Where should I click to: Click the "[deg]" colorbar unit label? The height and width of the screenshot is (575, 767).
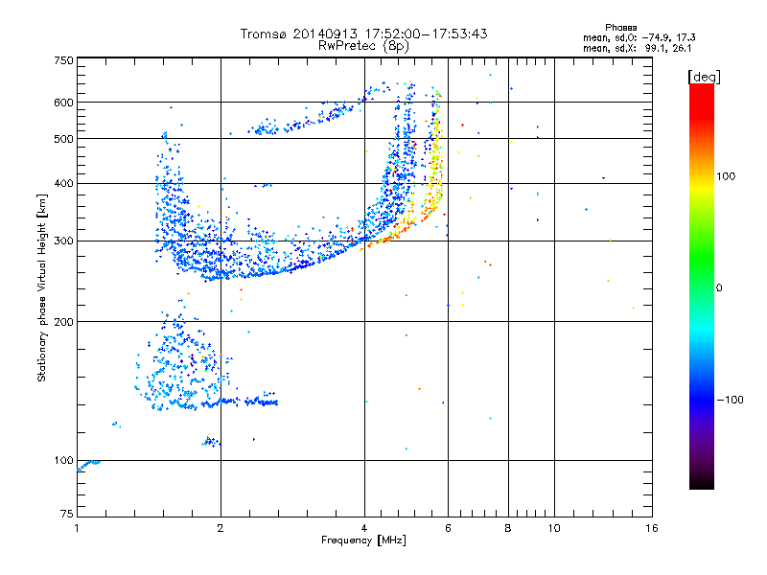coord(704,77)
